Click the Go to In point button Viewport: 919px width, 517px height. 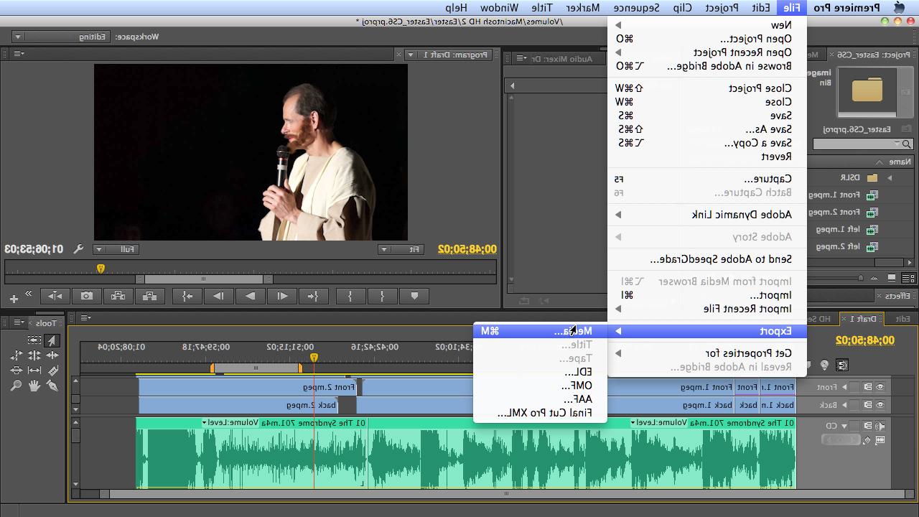click(x=313, y=295)
